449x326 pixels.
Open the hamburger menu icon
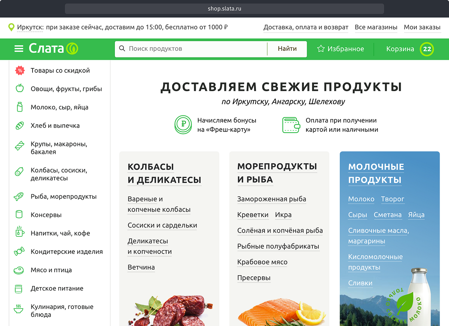coord(19,49)
